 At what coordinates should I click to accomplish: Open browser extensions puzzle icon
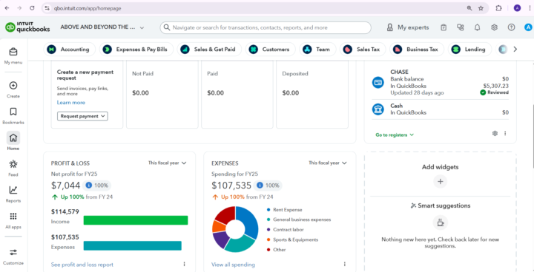(x=498, y=8)
